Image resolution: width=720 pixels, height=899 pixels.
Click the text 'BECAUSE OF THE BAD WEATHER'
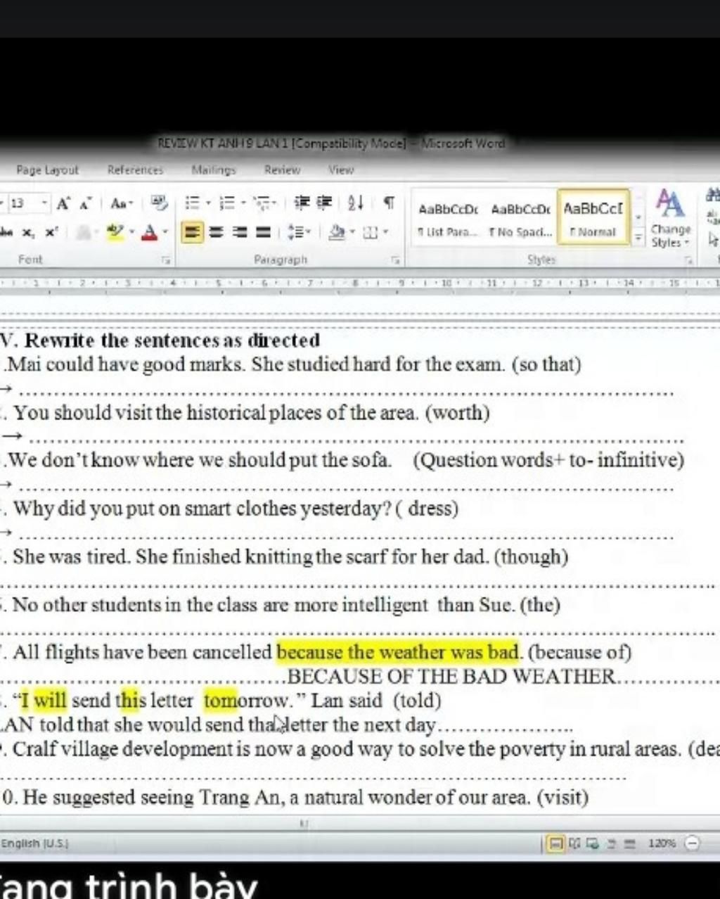(451, 677)
